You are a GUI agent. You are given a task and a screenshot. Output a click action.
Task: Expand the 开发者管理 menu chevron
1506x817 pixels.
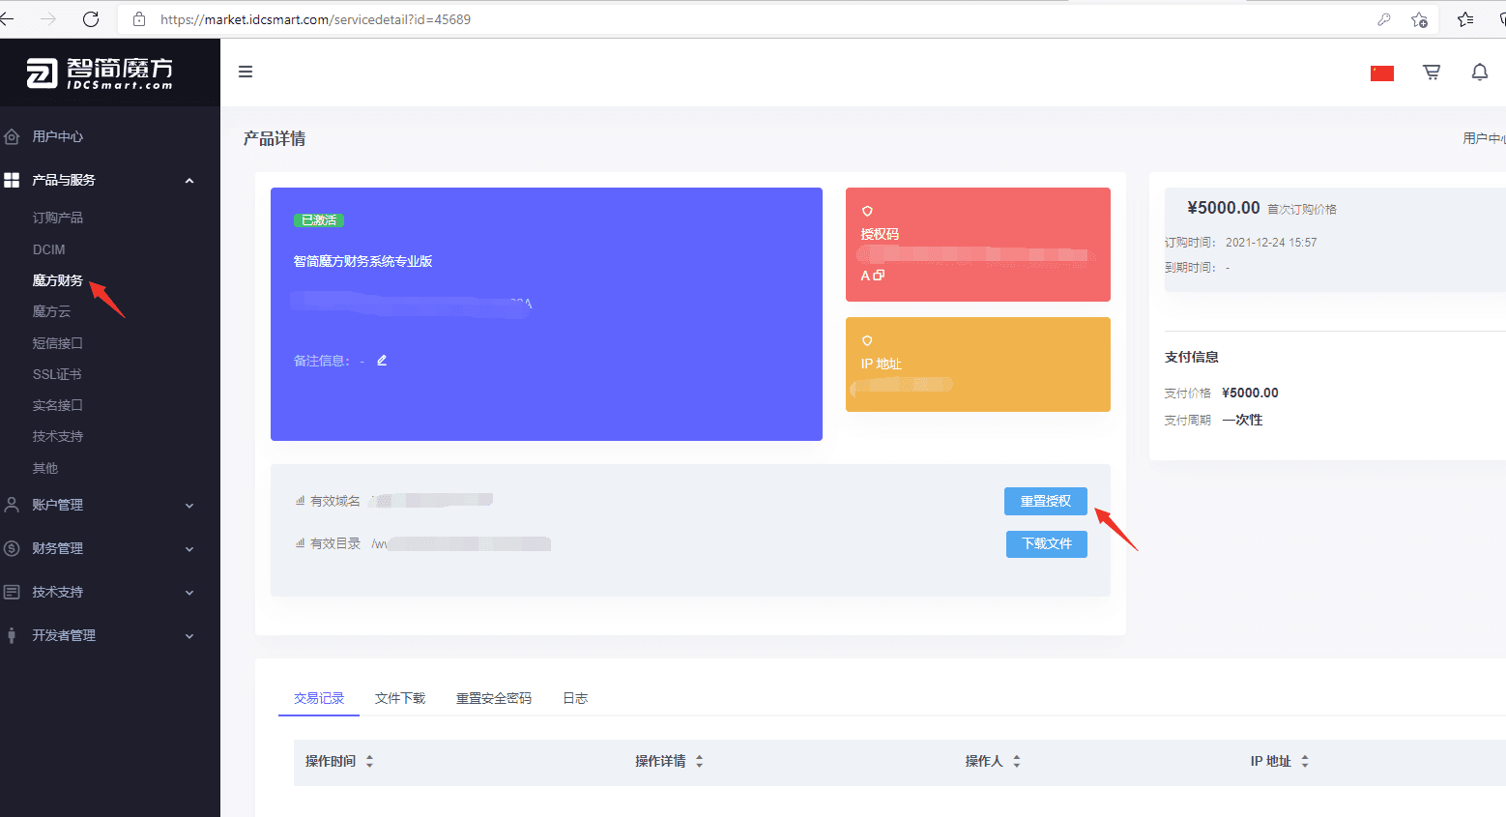(189, 636)
